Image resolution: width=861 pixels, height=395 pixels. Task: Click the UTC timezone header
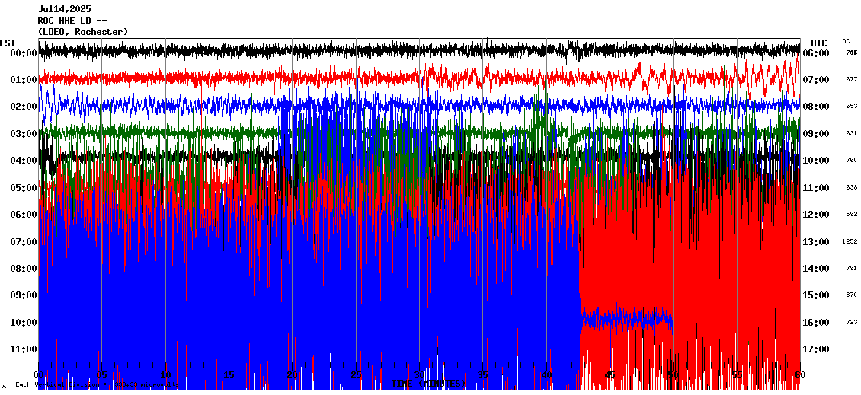818,43
